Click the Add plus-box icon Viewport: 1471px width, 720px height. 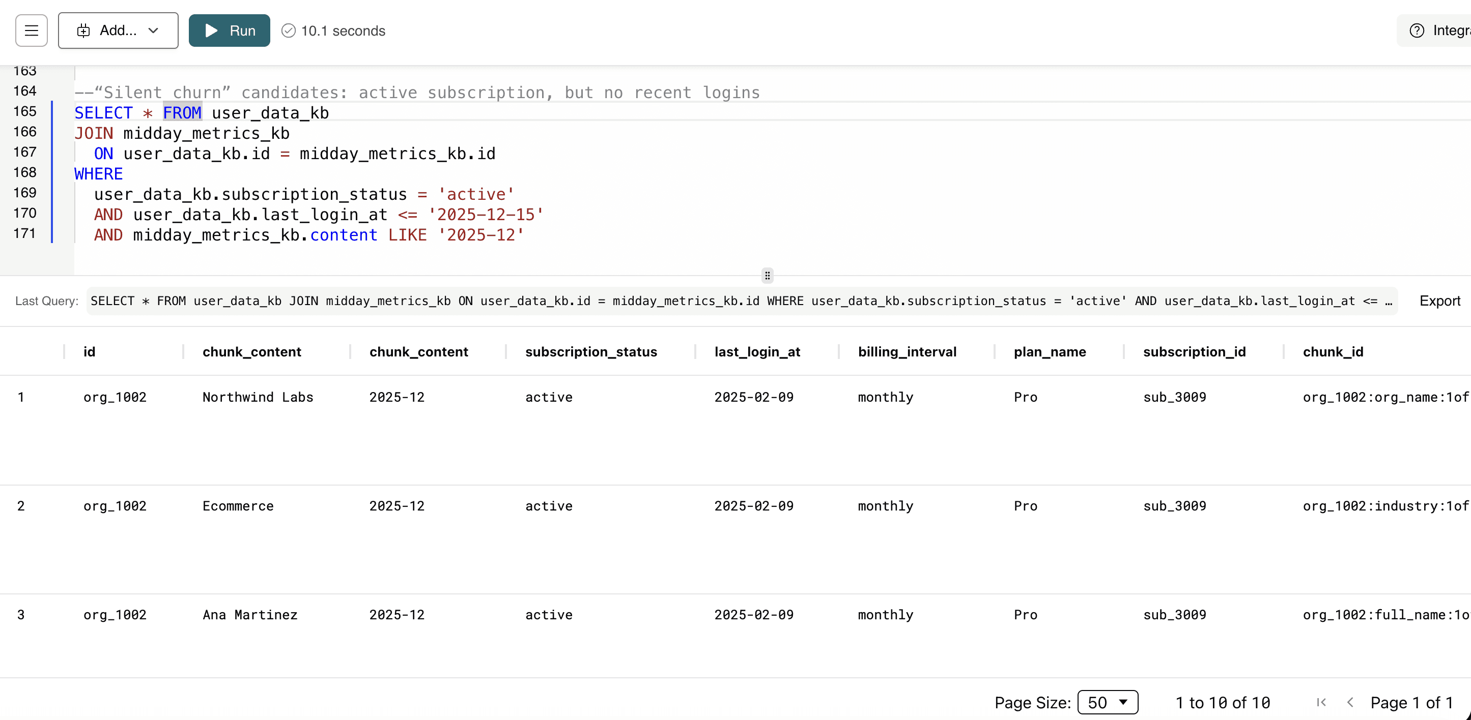point(83,31)
